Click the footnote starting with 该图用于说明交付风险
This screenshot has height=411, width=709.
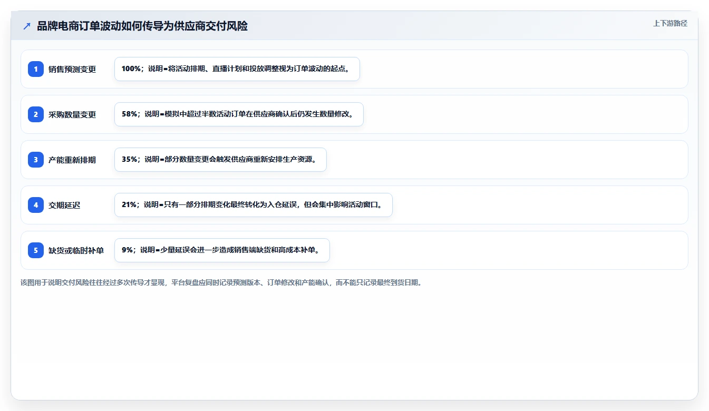tap(221, 282)
